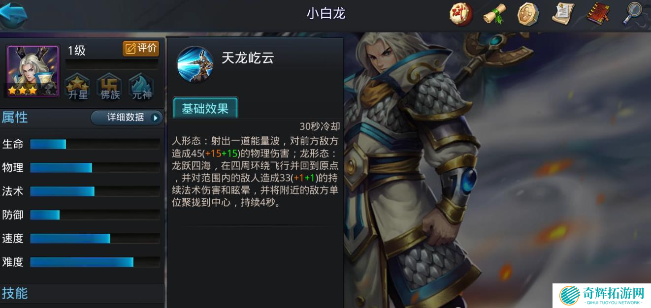This screenshot has width=651, height=308.
Task: Click the 生命 stat bar
Action: [95, 144]
